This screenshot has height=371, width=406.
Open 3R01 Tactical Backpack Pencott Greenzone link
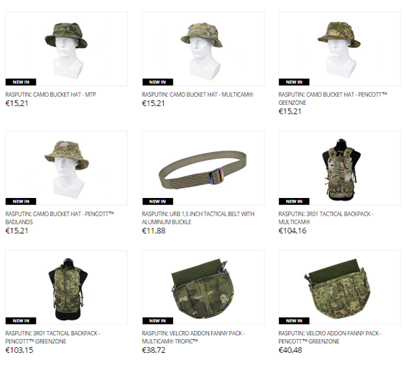pos(53,337)
